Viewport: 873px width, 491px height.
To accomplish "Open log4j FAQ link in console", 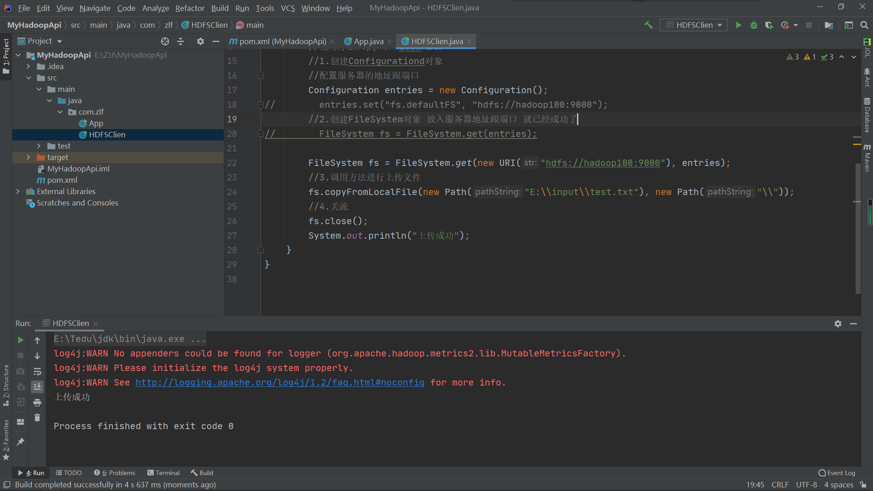I will point(280,382).
